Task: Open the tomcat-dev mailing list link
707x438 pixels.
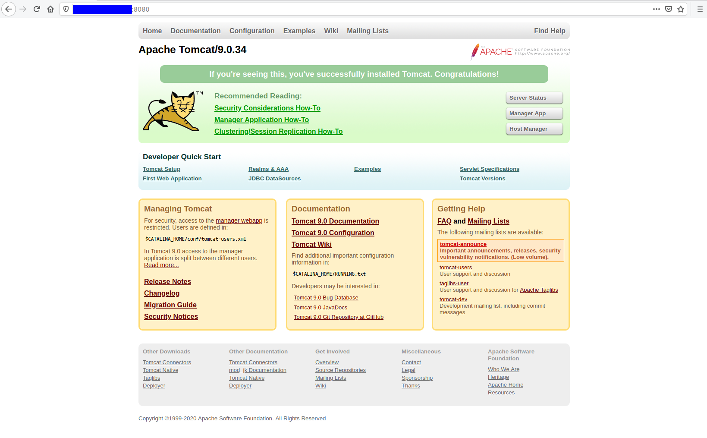Action: tap(453, 299)
